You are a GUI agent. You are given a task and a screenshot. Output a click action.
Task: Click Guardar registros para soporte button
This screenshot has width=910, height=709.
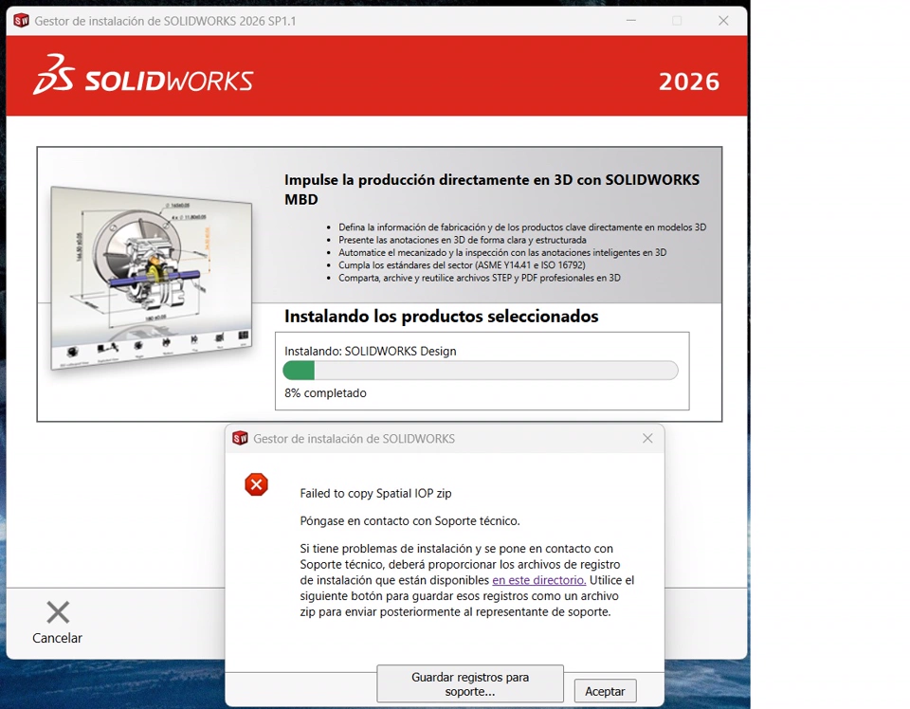(x=470, y=684)
